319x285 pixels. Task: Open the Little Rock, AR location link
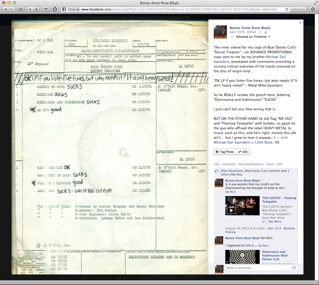point(267,142)
